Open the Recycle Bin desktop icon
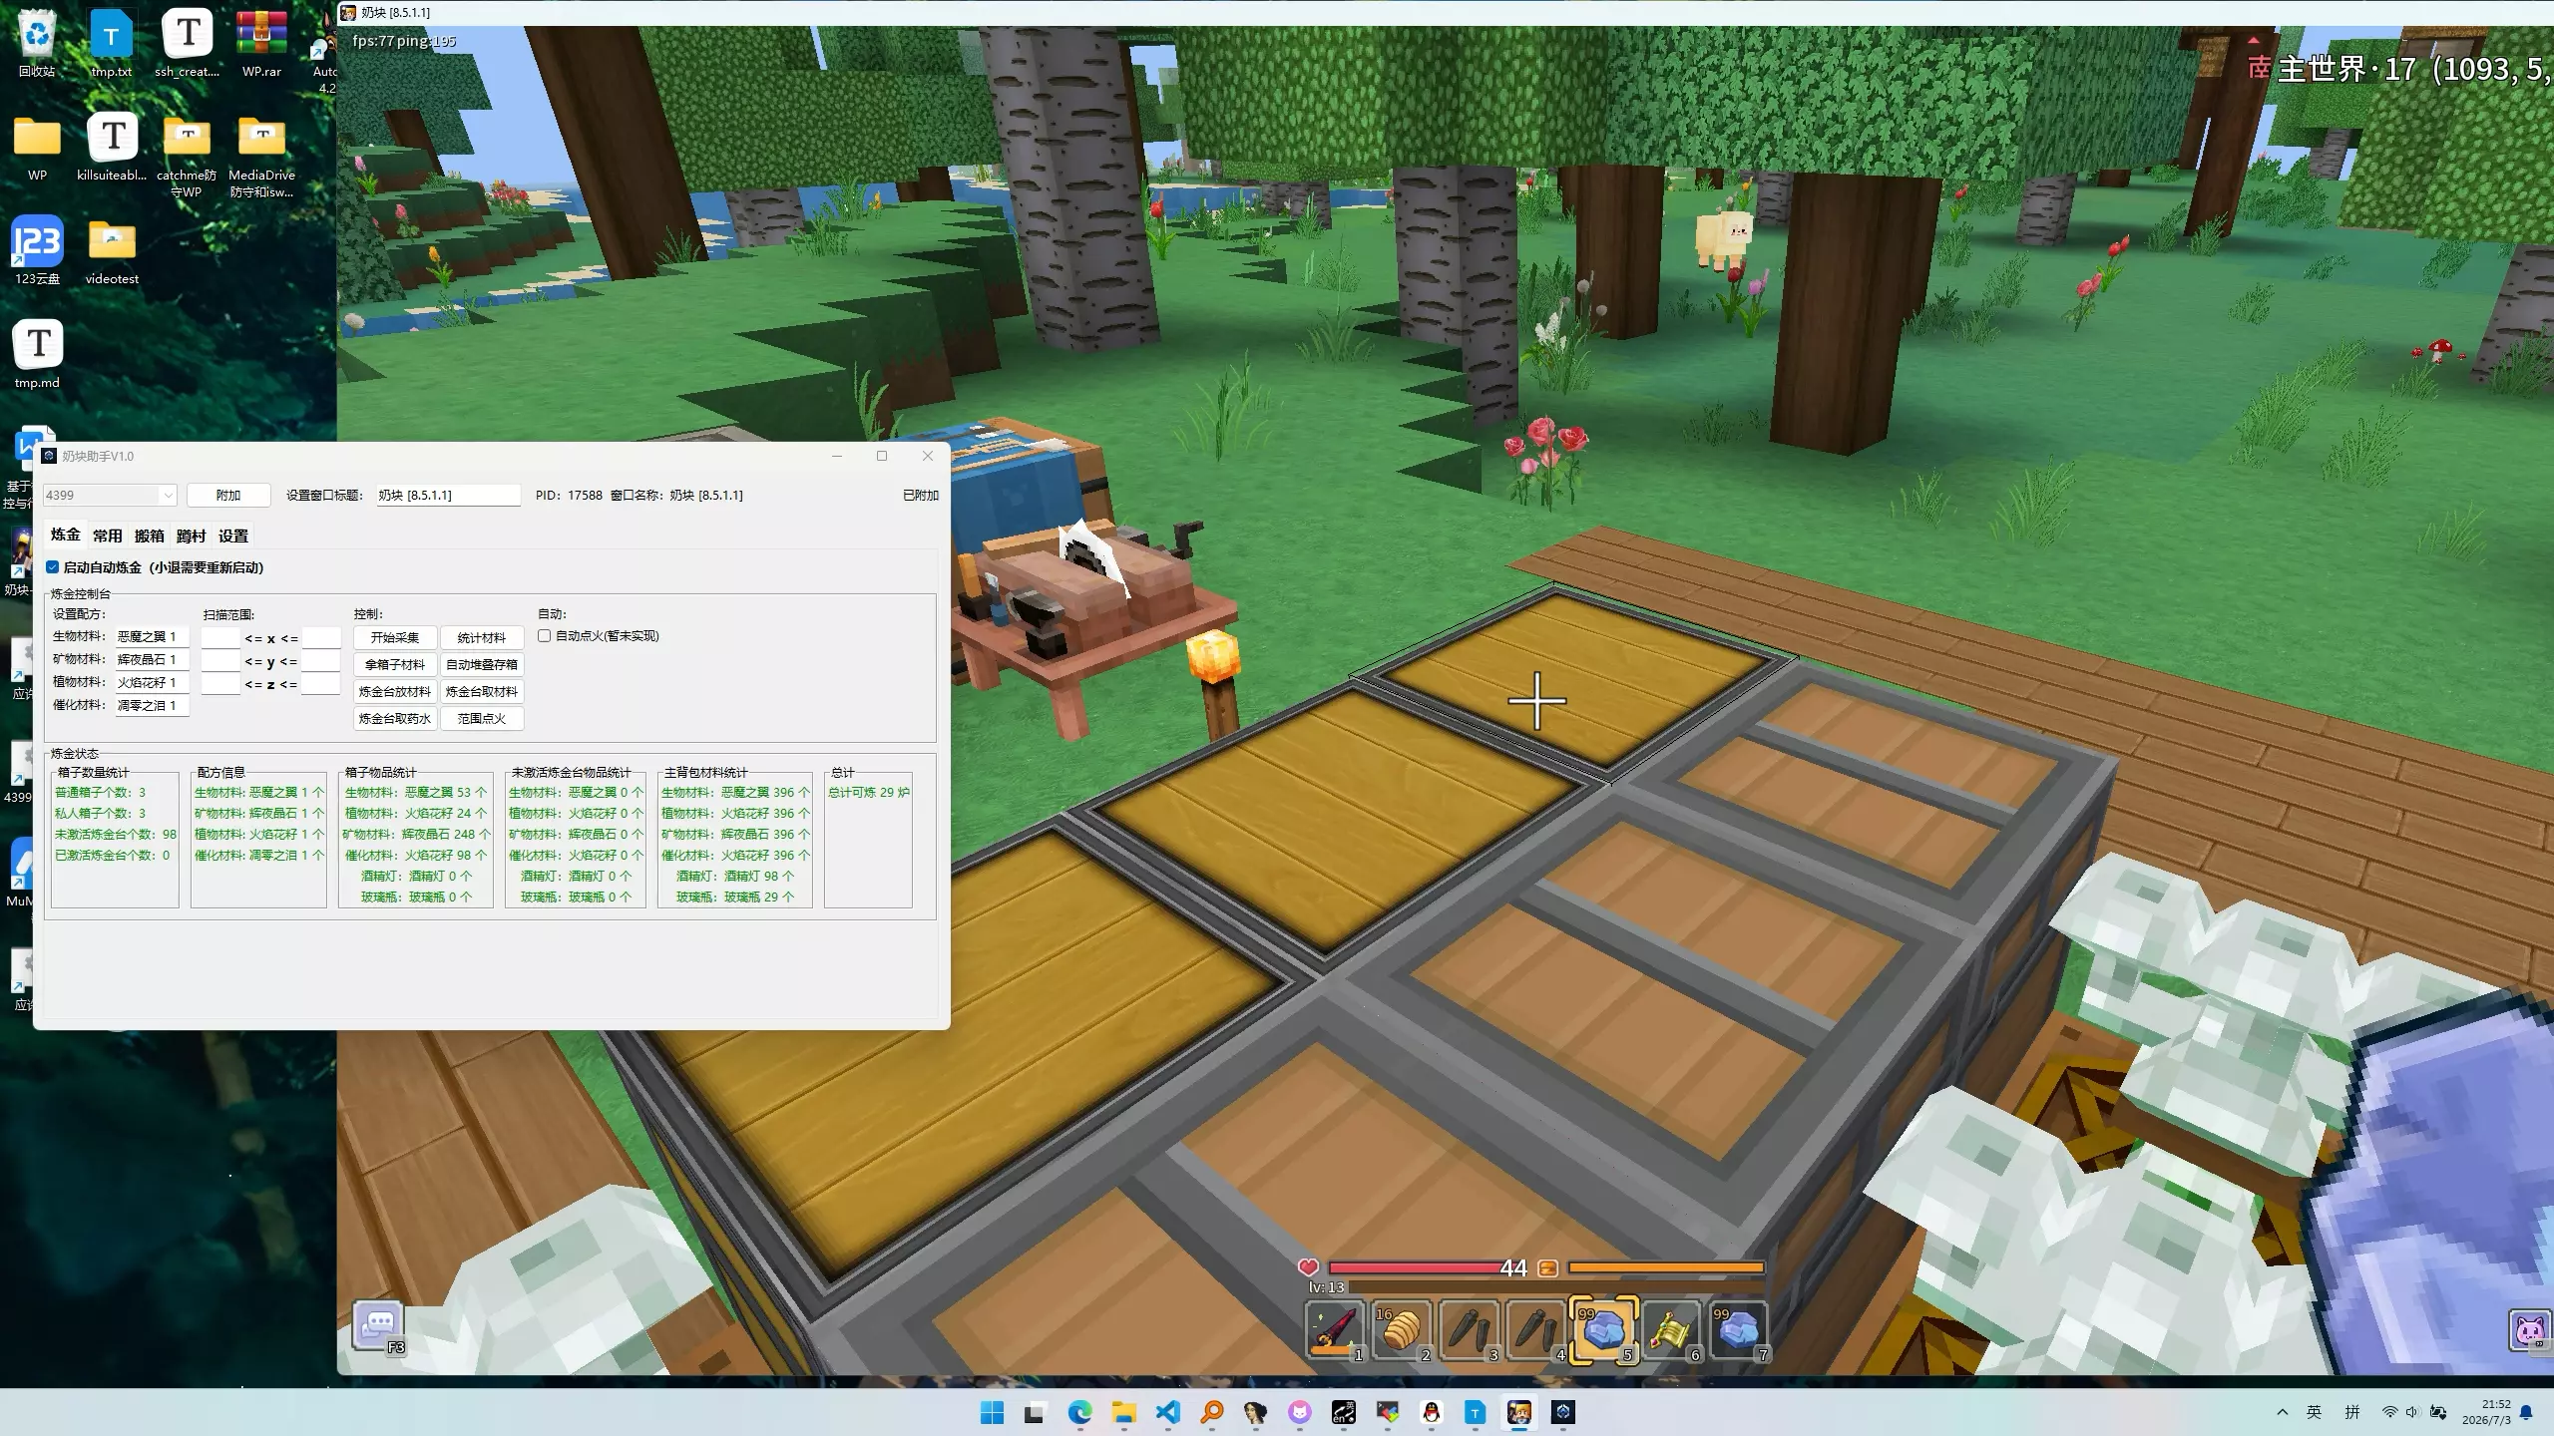 click(37, 44)
